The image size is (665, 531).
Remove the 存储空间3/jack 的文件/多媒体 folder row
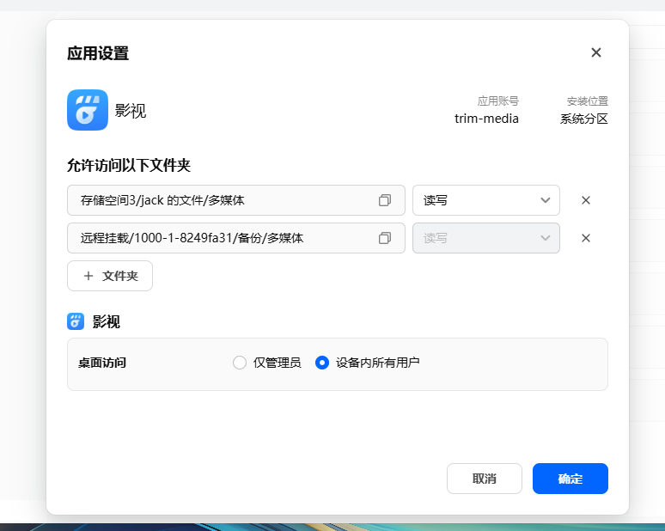point(586,200)
